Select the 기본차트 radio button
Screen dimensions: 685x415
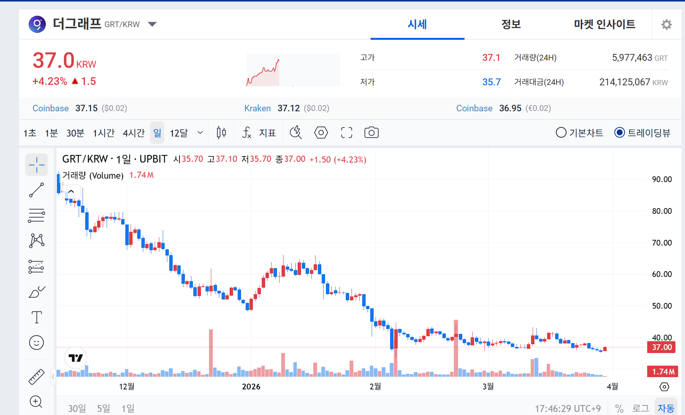coord(561,133)
